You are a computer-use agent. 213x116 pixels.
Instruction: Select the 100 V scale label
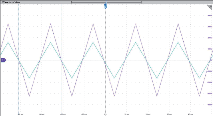pos(210,49)
